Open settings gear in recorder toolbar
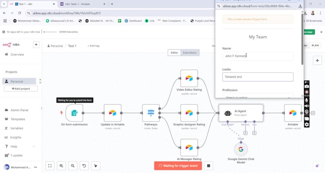The image size is (325, 173). [x=307, y=124]
